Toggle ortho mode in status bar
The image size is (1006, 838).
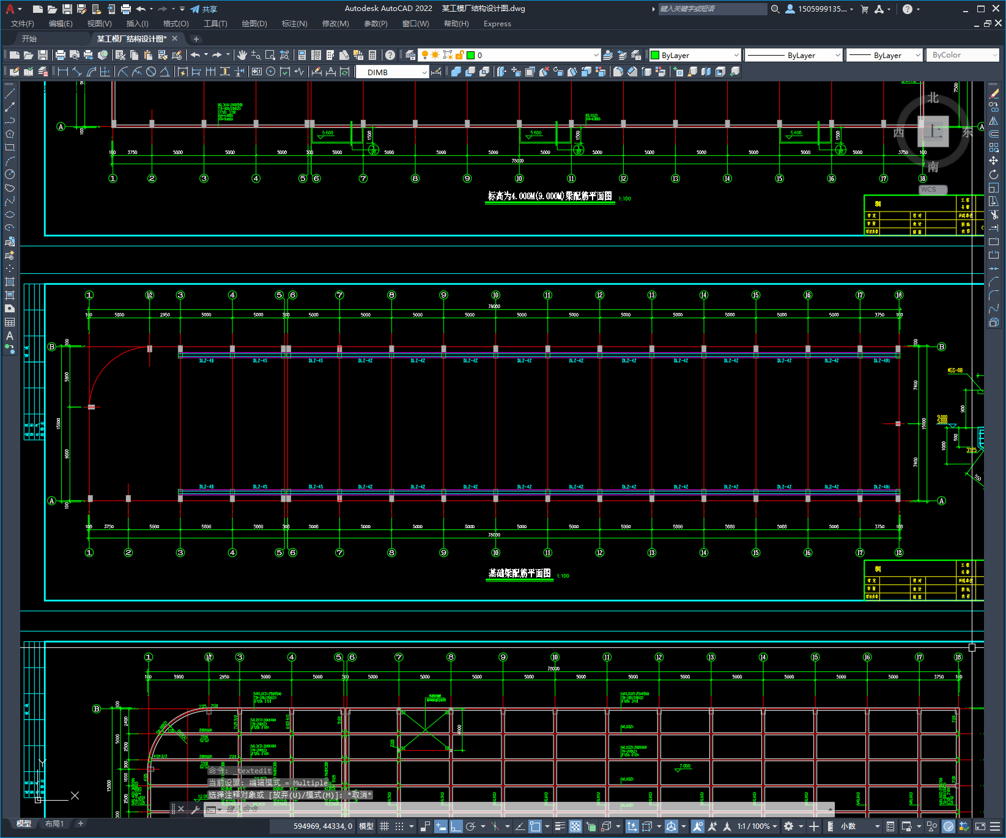456,826
